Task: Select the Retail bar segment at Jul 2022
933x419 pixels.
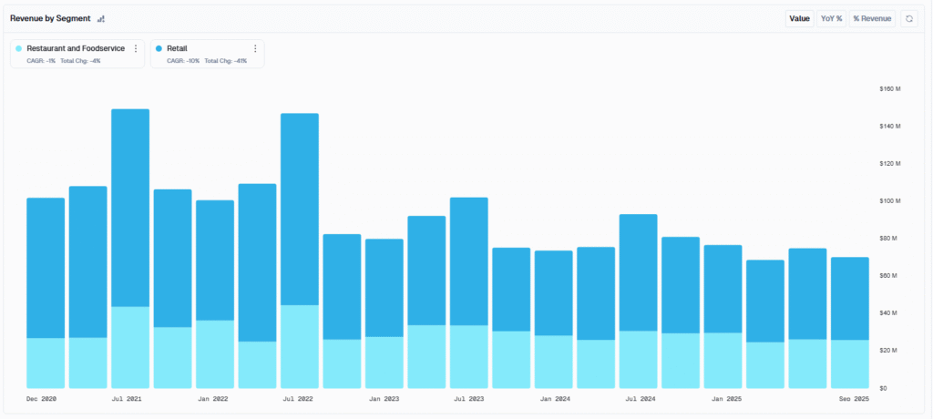Action: point(299,209)
